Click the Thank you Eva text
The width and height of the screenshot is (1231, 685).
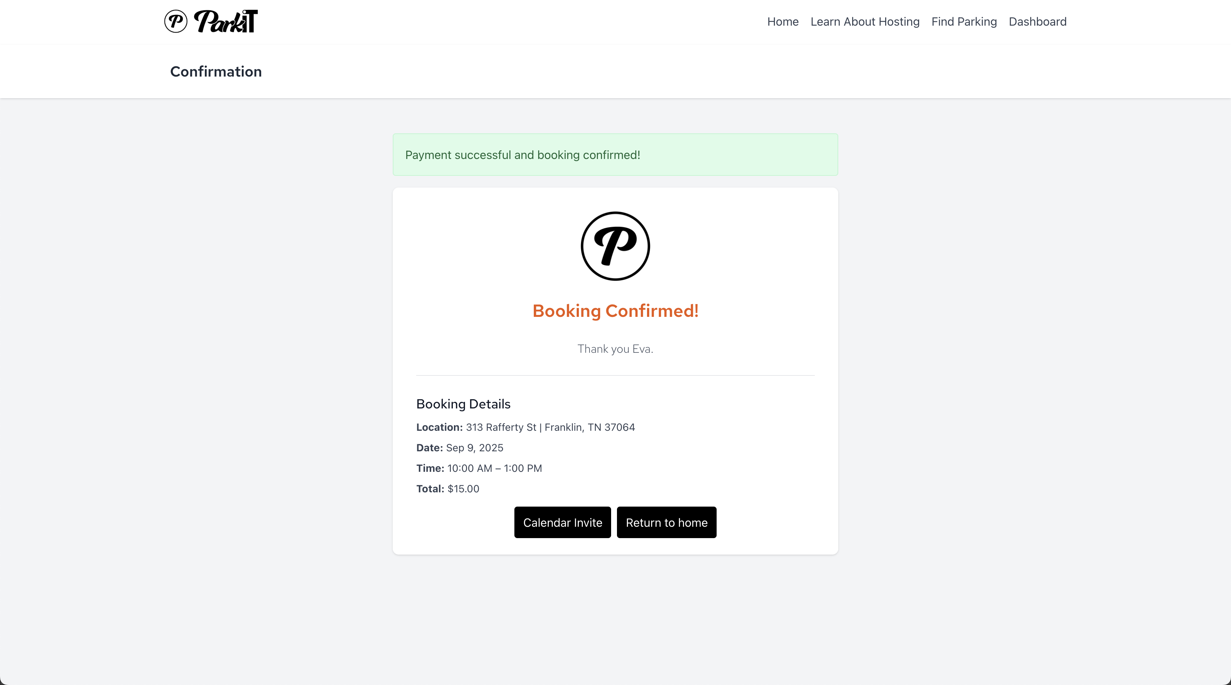[x=615, y=349]
